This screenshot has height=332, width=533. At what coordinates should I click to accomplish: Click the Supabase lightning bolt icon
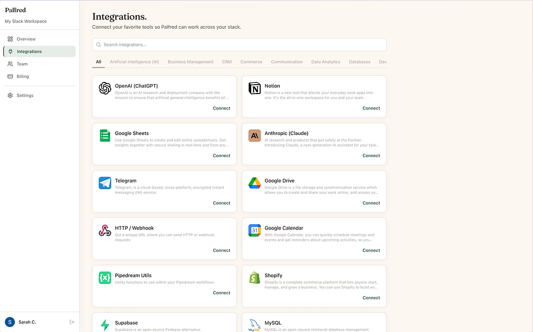pyautogui.click(x=105, y=325)
